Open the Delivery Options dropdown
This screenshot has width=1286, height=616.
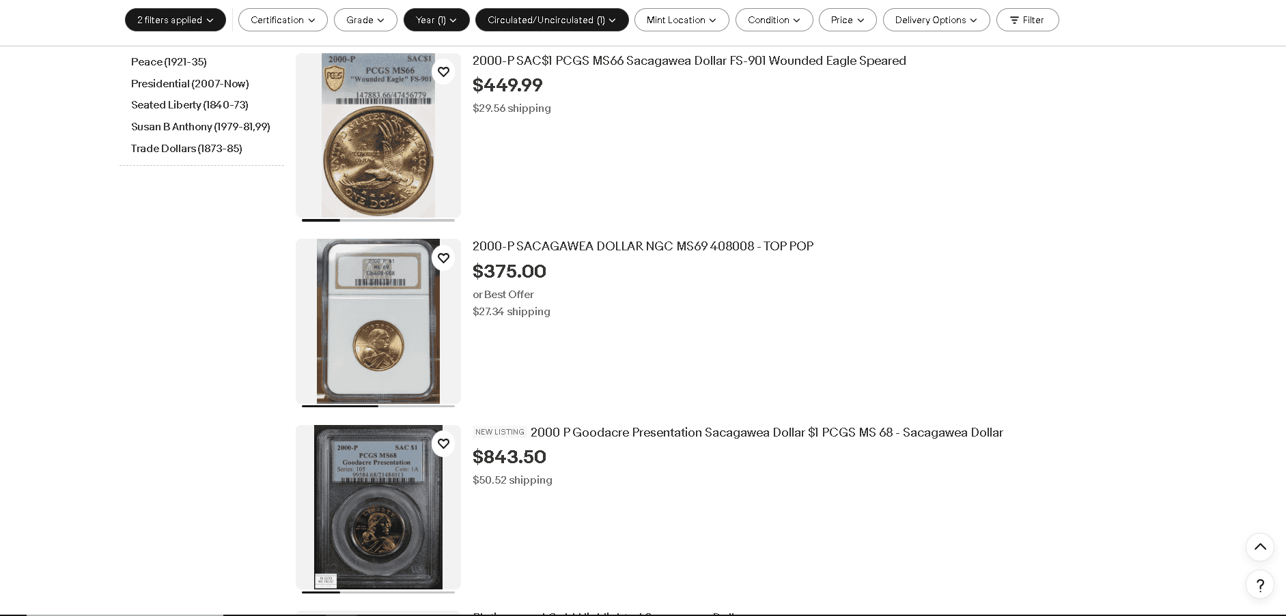pyautogui.click(x=936, y=20)
